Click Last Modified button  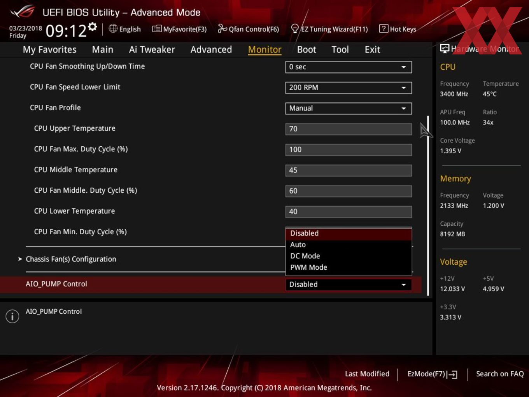[367, 374]
